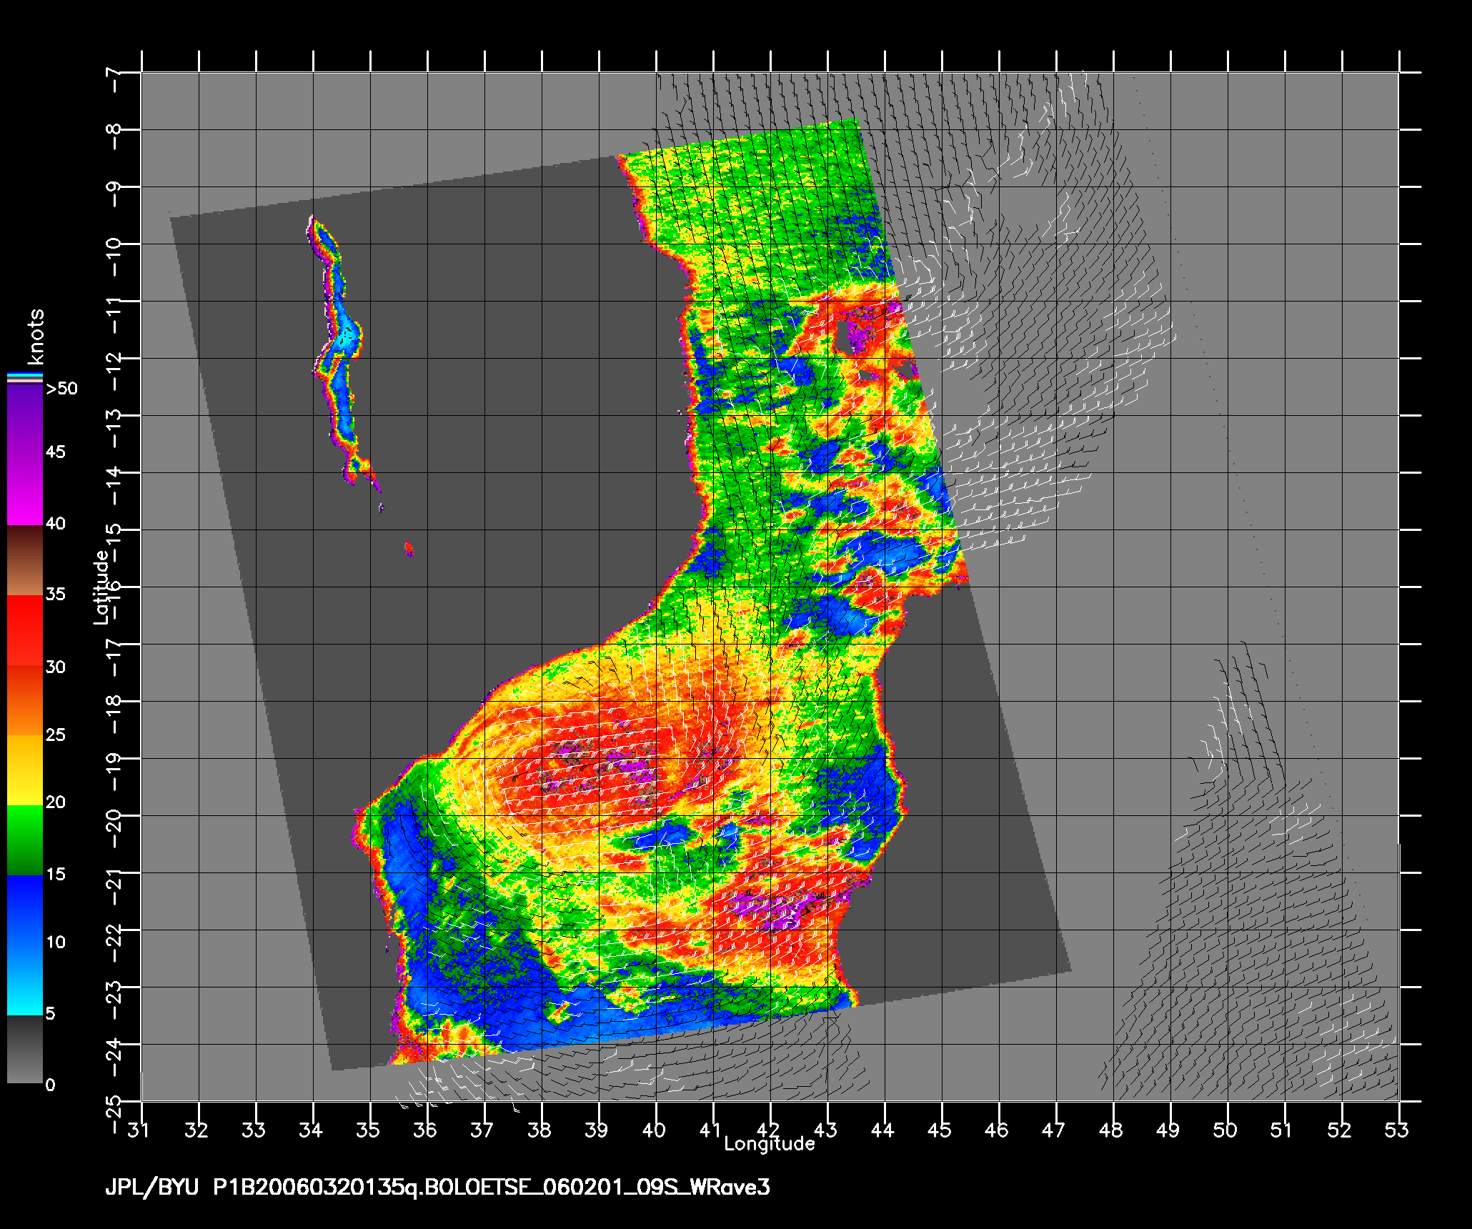Click longitude tick label '39'
This screenshot has width=1472, height=1229.
pyautogui.click(x=597, y=1130)
